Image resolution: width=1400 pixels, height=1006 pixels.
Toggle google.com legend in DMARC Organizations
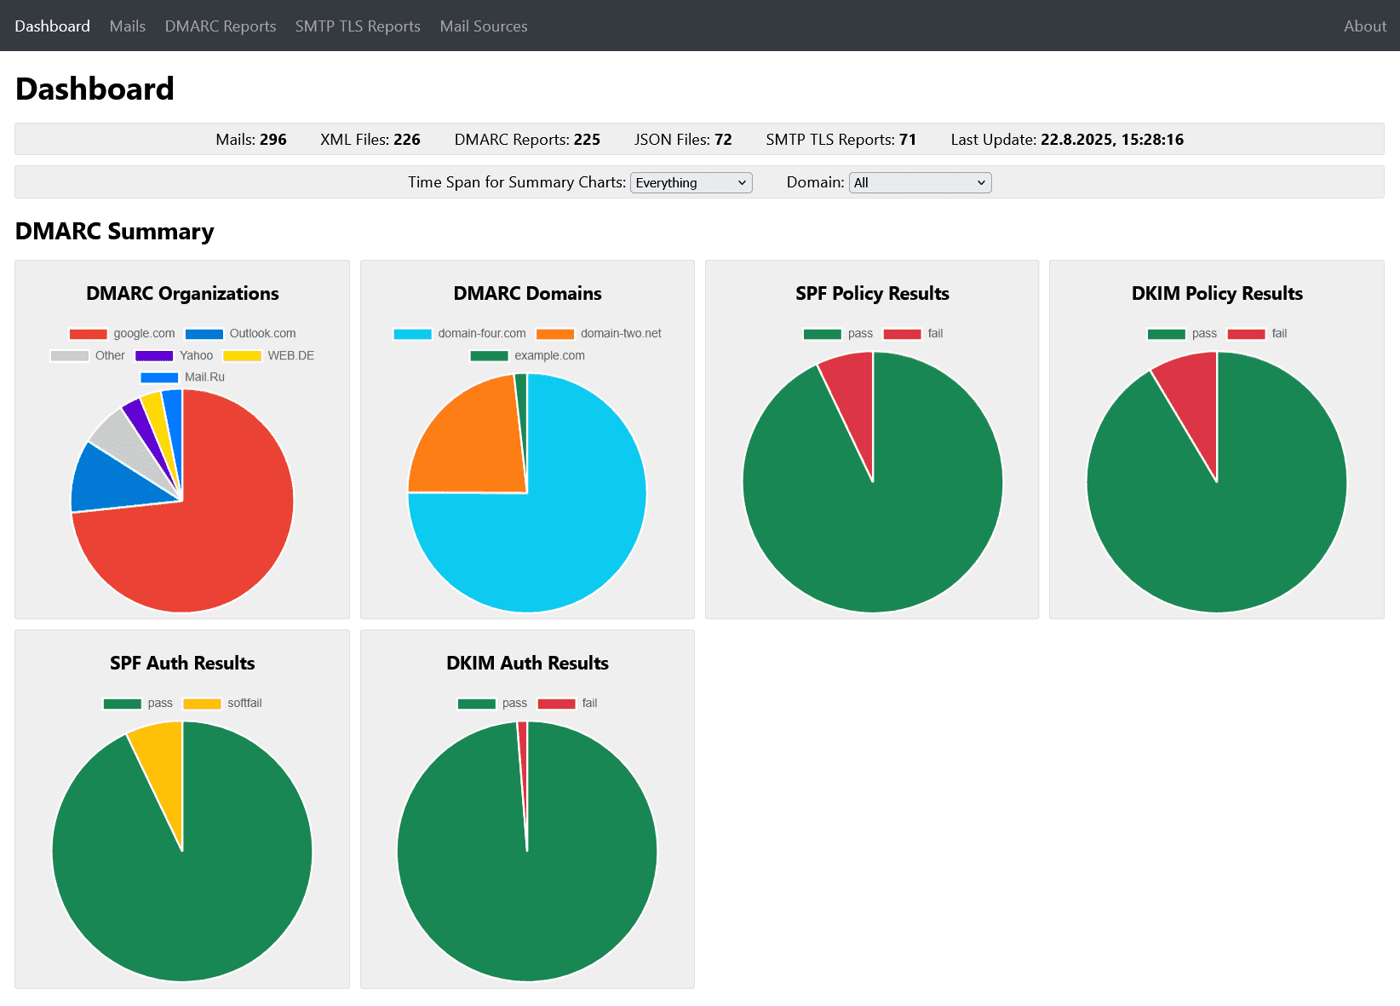click(123, 334)
